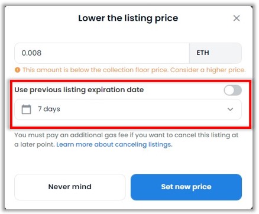The height and width of the screenshot is (214, 259).
Task: Dismiss dialog using the X icon
Action: 237,18
